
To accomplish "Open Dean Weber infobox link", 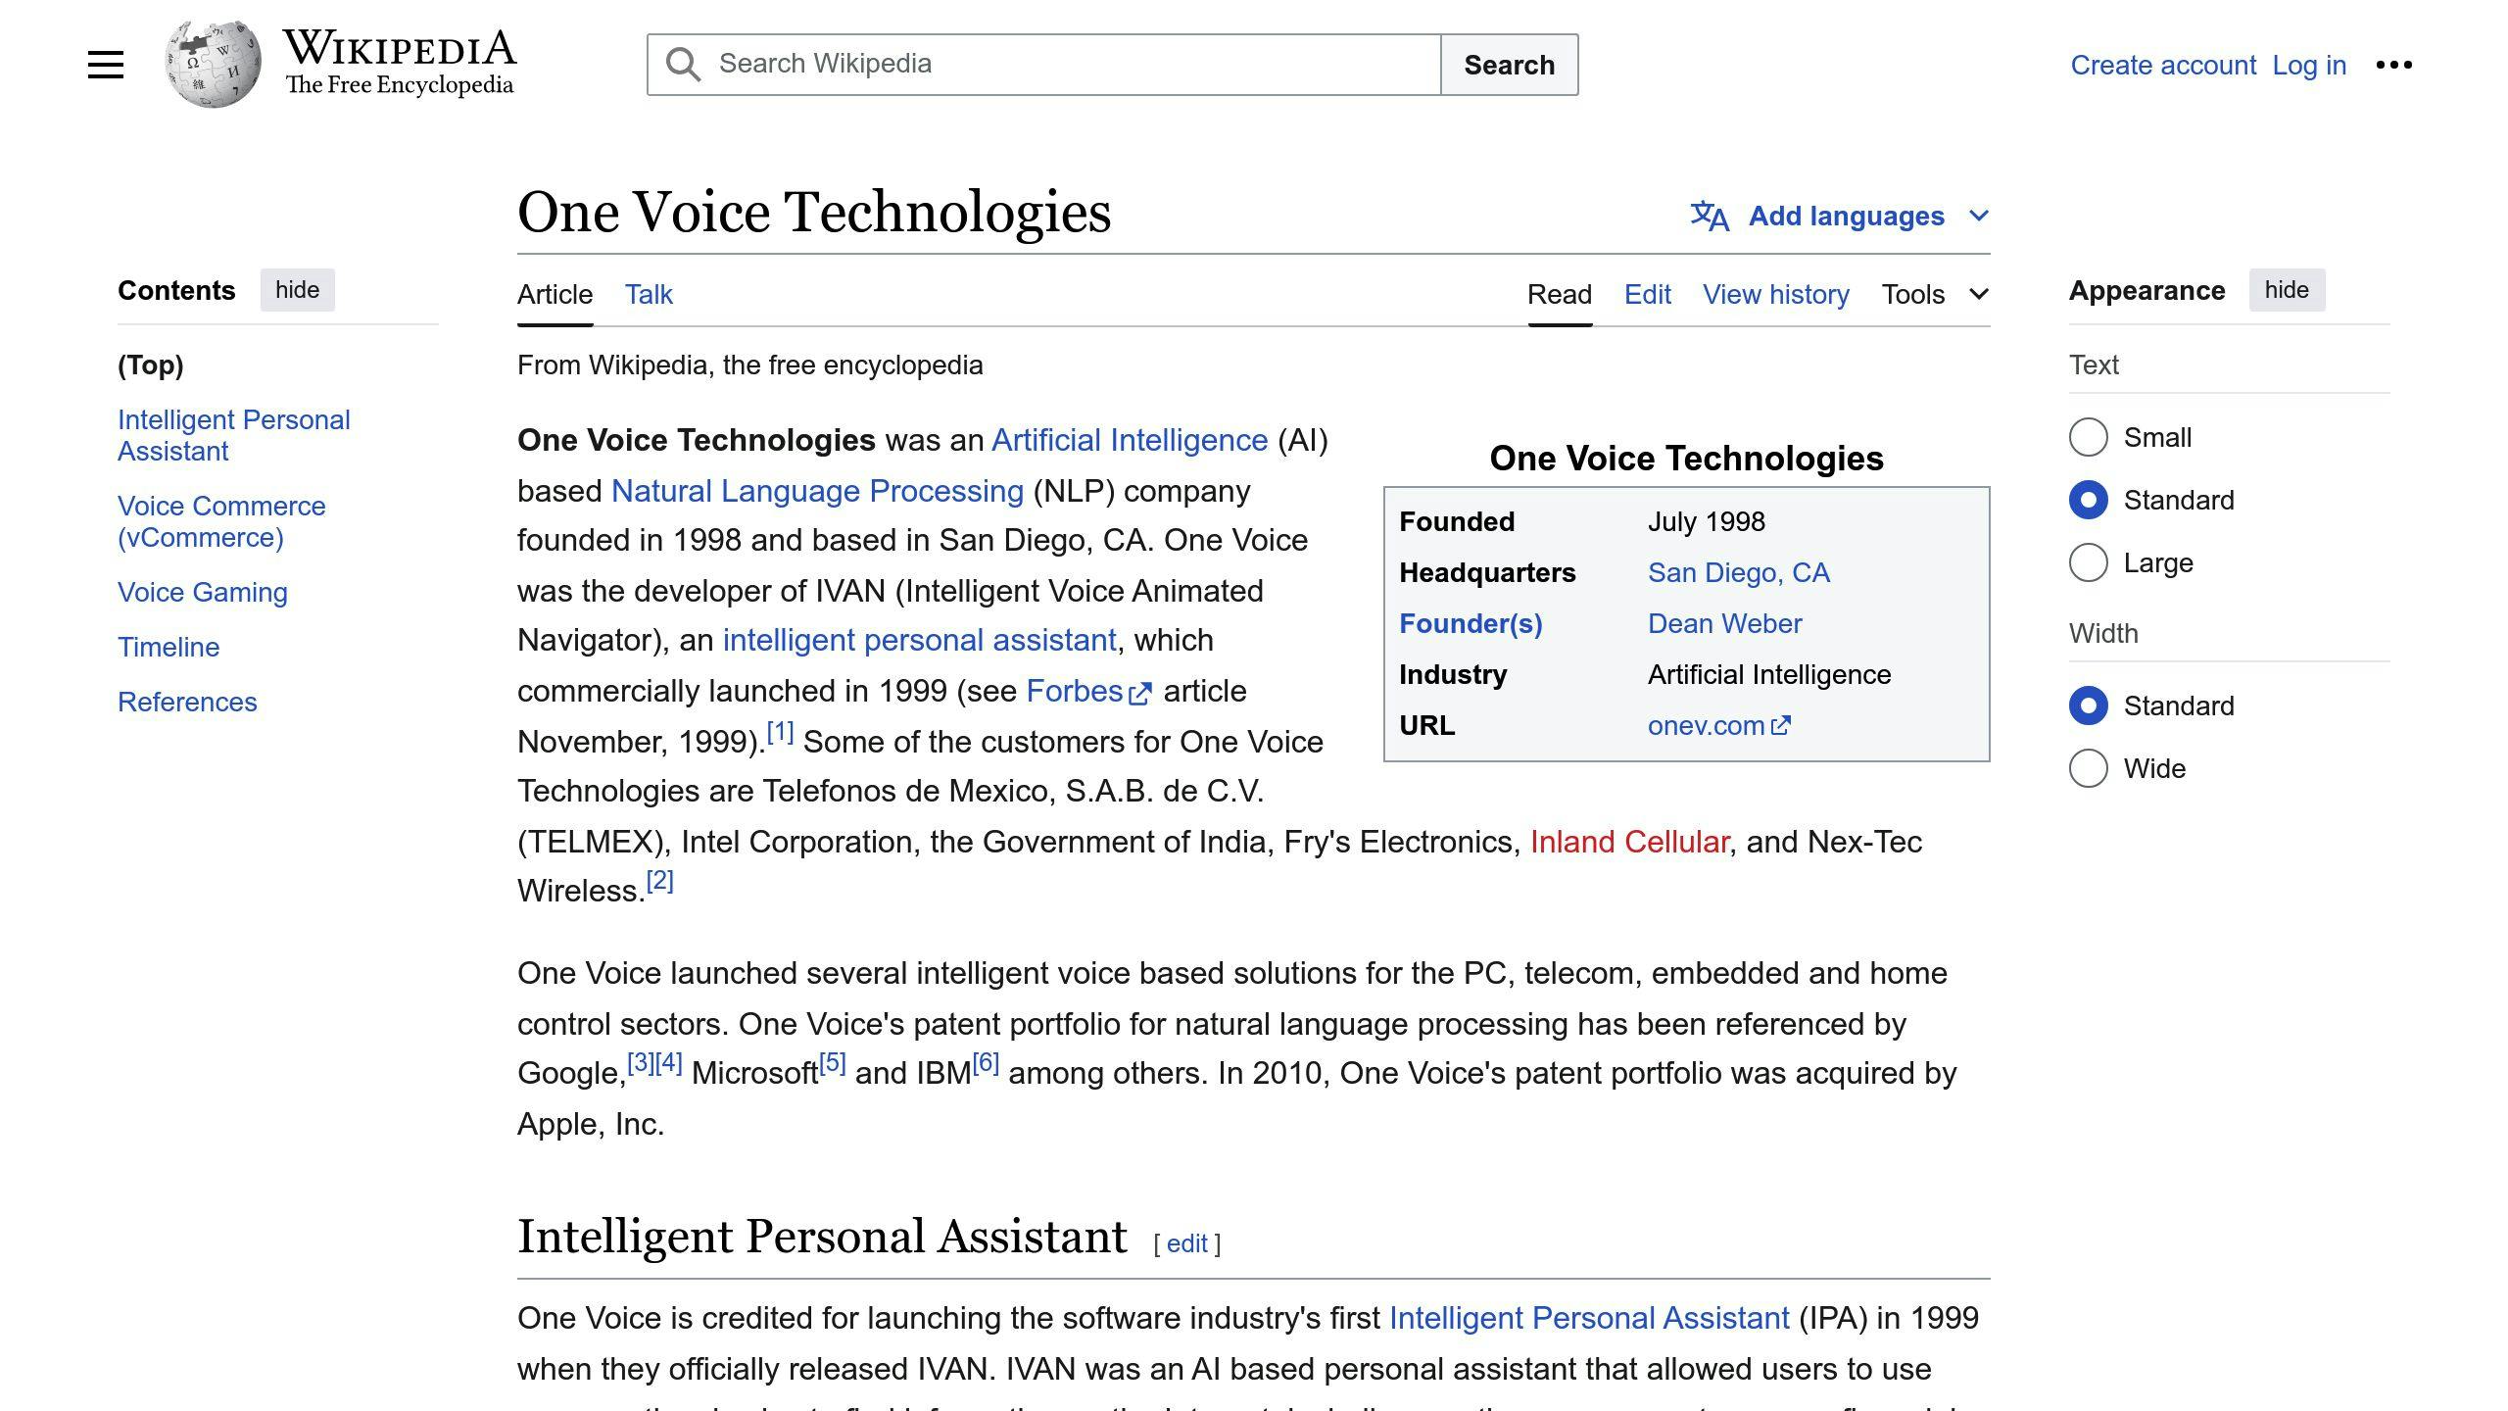I will click(x=1724, y=623).
